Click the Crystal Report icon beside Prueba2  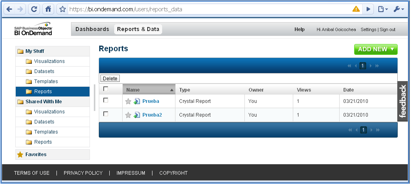(x=137, y=115)
